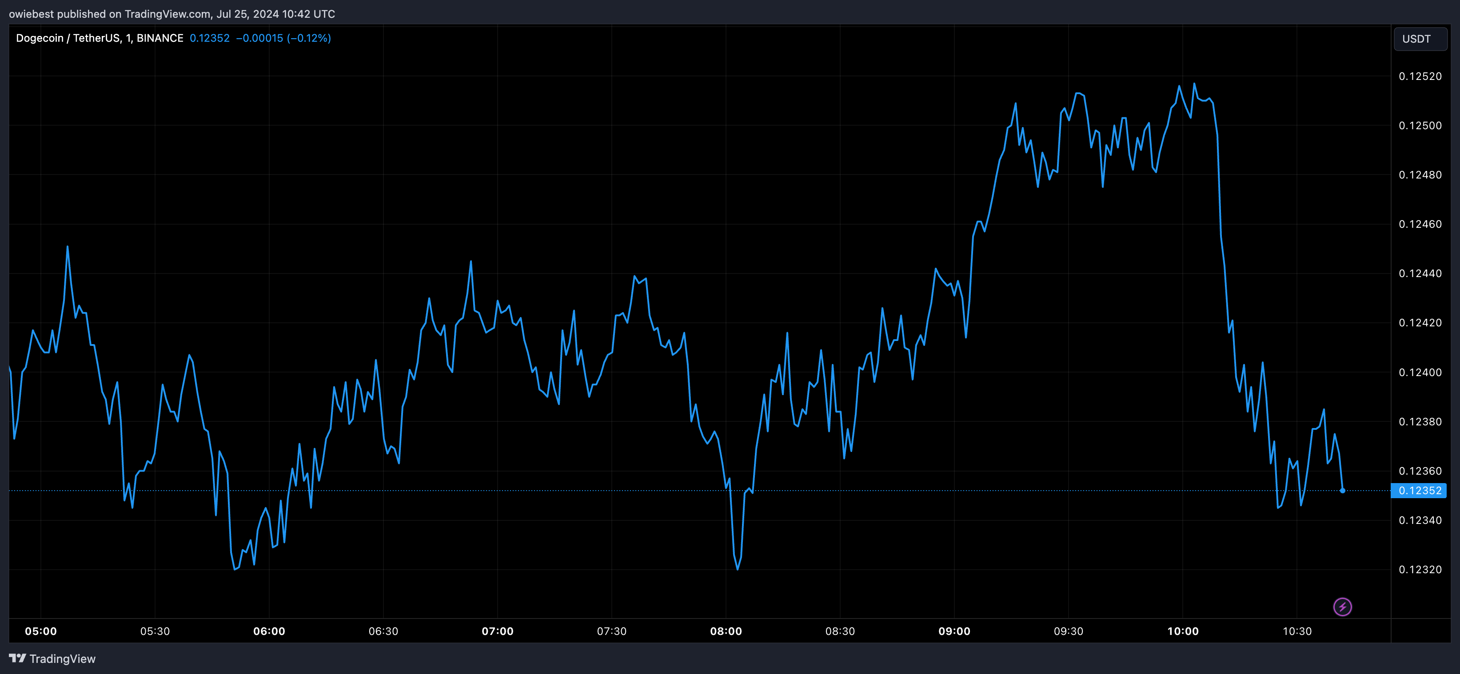1460x674 pixels.
Task: Click the Dogecoin / TetherUS symbol title
Action: coord(100,38)
